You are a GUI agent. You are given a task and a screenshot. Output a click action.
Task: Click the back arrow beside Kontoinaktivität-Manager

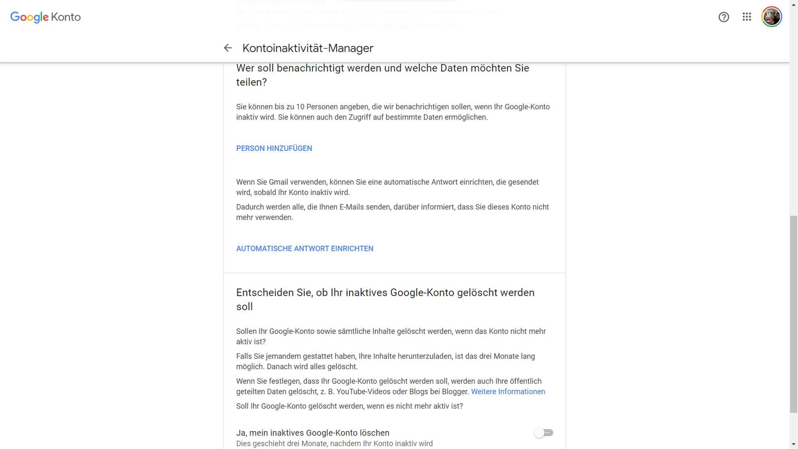pyautogui.click(x=228, y=48)
